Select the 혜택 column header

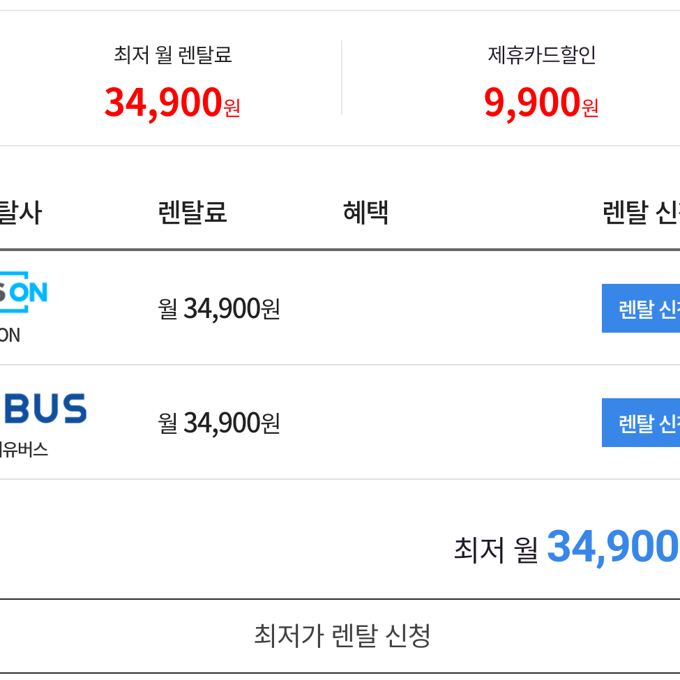(365, 213)
